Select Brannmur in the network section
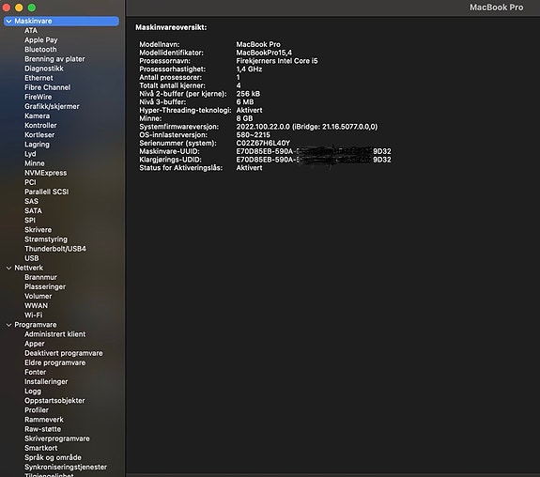The height and width of the screenshot is (477, 540). click(40, 277)
